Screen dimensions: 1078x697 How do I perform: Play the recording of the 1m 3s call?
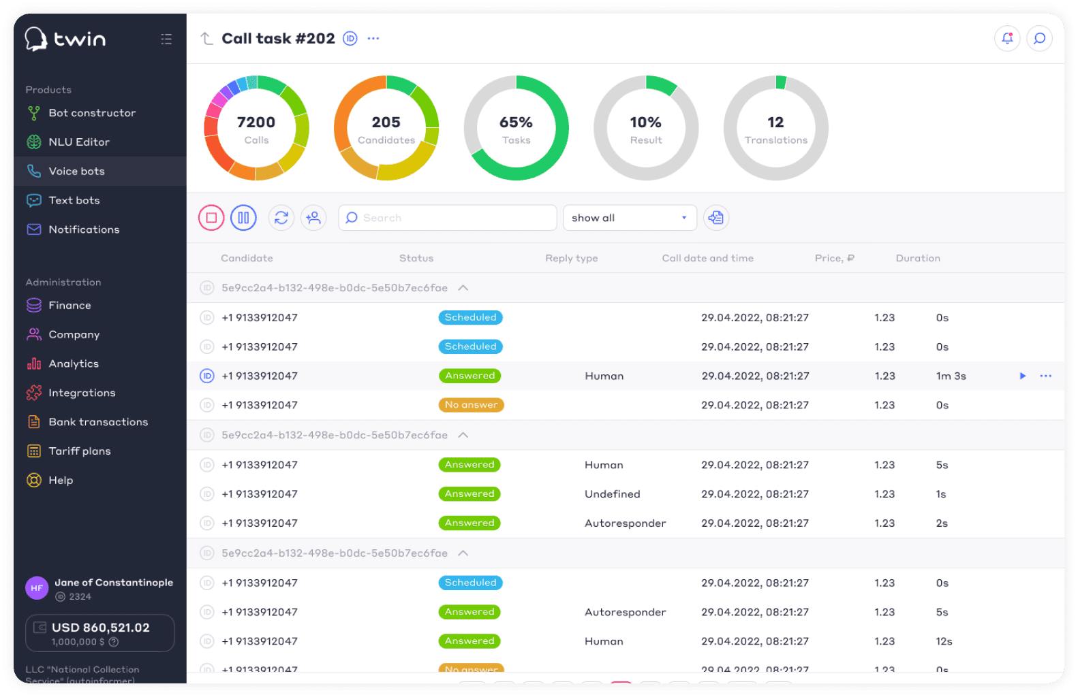coord(1022,376)
